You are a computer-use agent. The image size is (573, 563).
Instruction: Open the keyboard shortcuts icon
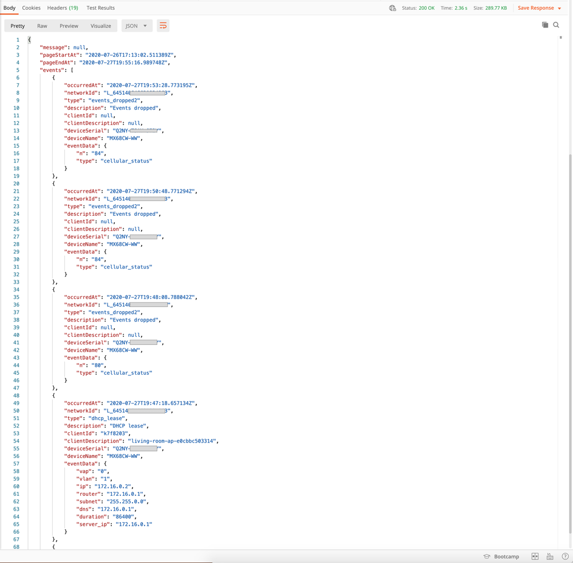pos(549,556)
